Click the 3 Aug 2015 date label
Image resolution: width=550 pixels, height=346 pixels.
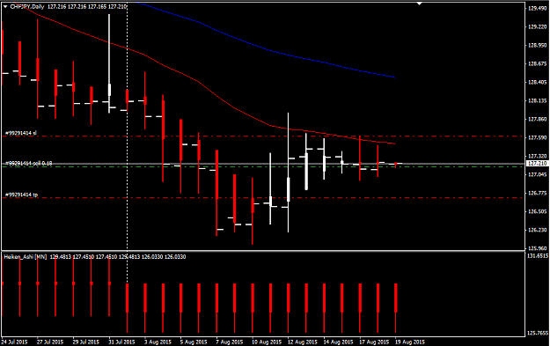click(158, 342)
